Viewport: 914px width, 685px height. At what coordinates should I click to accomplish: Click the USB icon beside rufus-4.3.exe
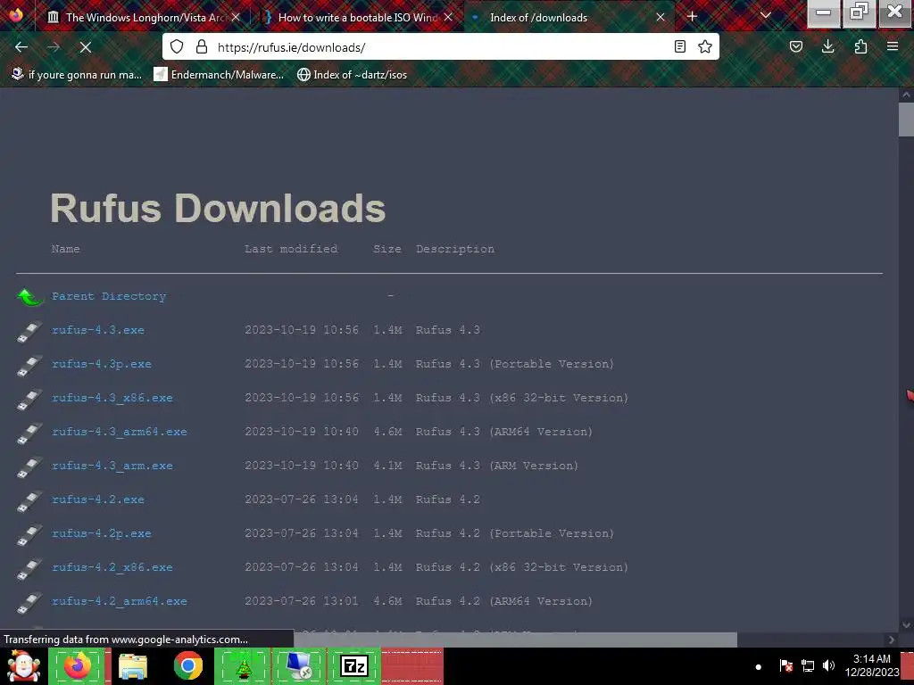coord(29,332)
